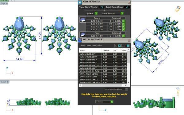This screenshot has width=184, height=115.
Task: Select the Pear gem shape thumbnail
Action: click(83, 35)
